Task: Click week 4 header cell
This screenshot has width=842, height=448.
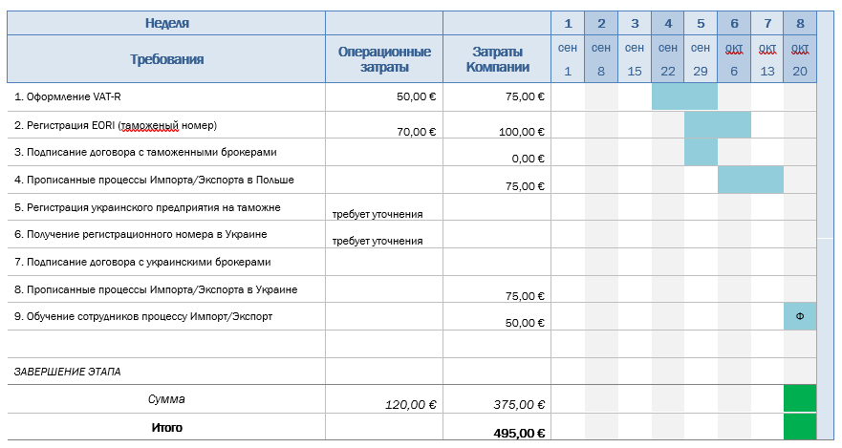Action: 668,23
